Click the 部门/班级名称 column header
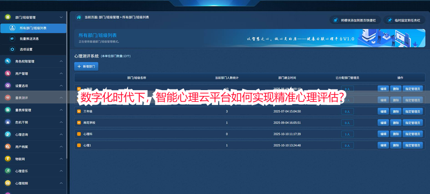The width and height of the screenshot is (430, 194). [137, 78]
